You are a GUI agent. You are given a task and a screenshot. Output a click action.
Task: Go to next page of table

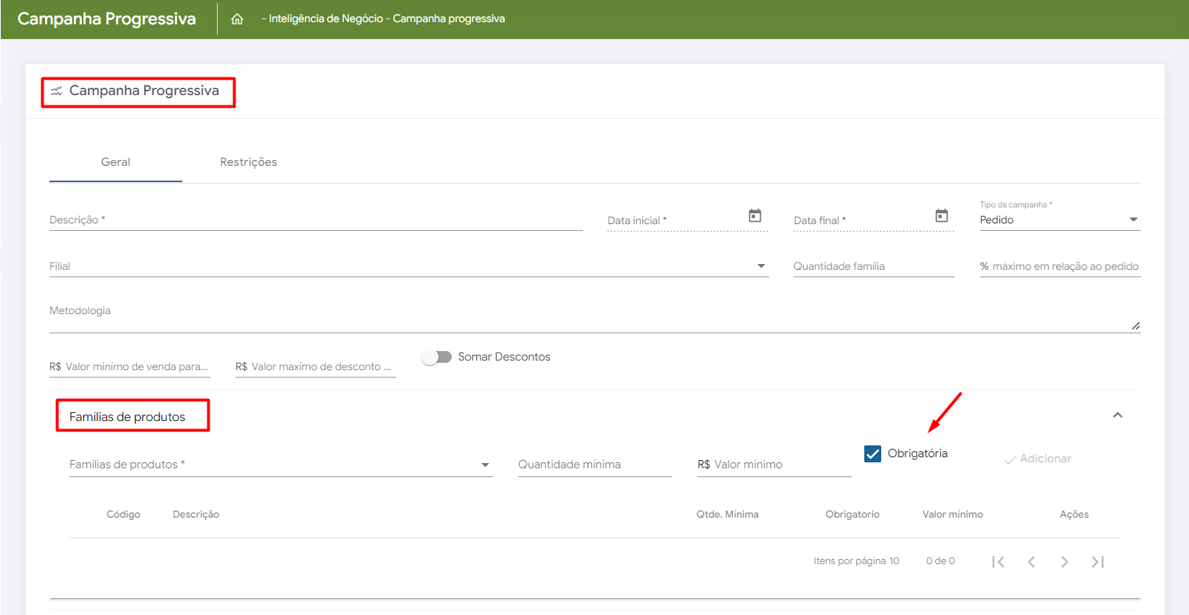[x=1064, y=562]
